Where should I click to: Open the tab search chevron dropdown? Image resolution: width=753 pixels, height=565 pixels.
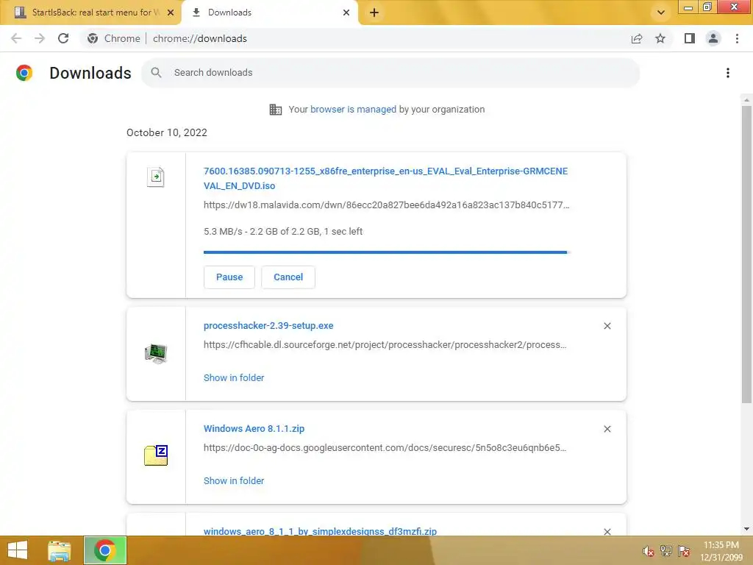(661, 13)
